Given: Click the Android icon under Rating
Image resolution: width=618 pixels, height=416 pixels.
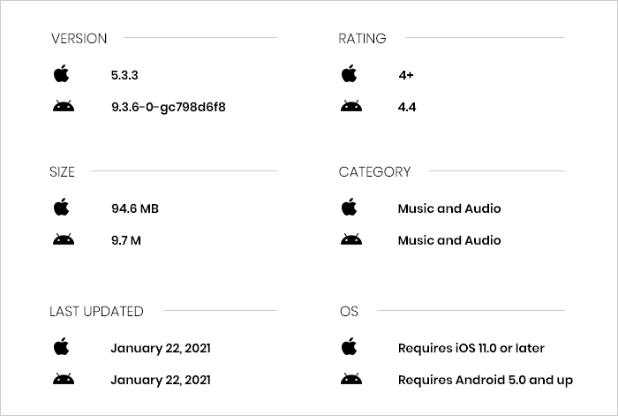Looking at the screenshot, I should [351, 107].
